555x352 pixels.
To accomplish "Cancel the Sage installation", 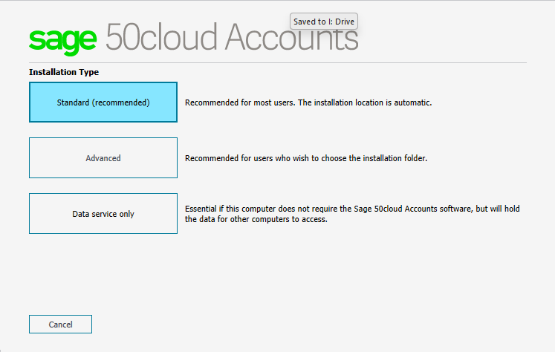I will (60, 325).
